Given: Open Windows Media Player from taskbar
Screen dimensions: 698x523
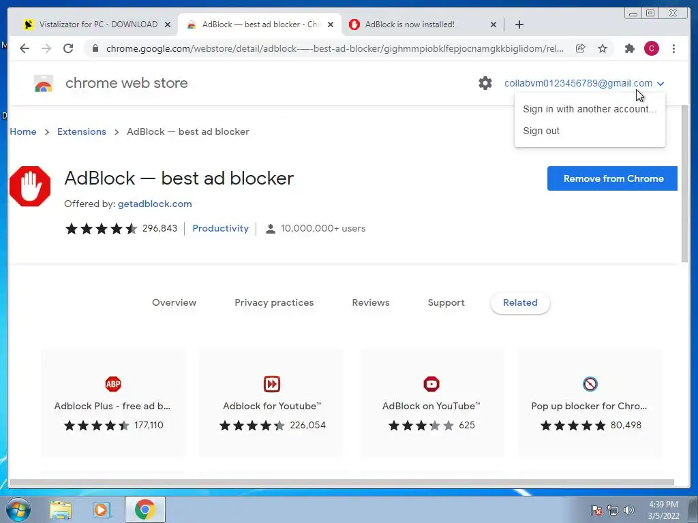Looking at the screenshot, I should pos(102,510).
